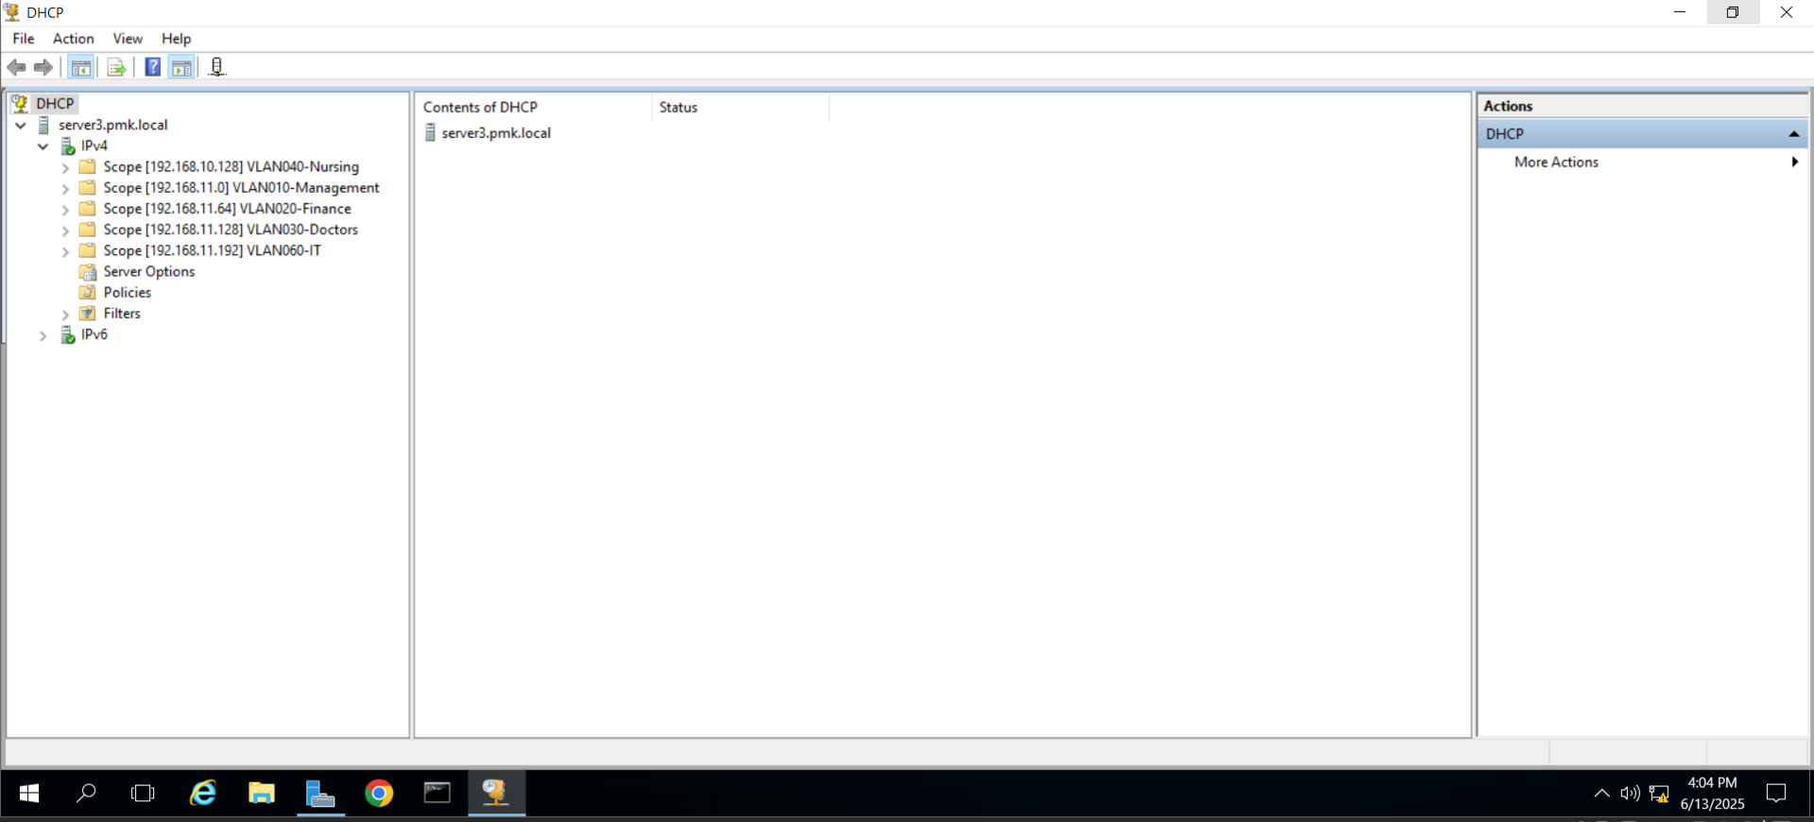The width and height of the screenshot is (1814, 822).
Task: Click the Forward arrow toolbar icon
Action: click(43, 67)
